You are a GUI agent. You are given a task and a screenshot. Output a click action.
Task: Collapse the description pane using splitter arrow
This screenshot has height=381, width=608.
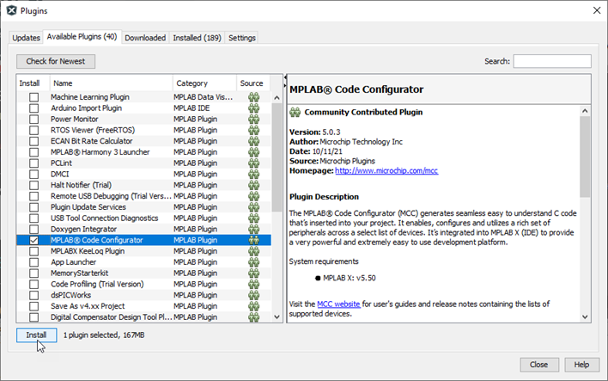pyautogui.click(x=284, y=86)
